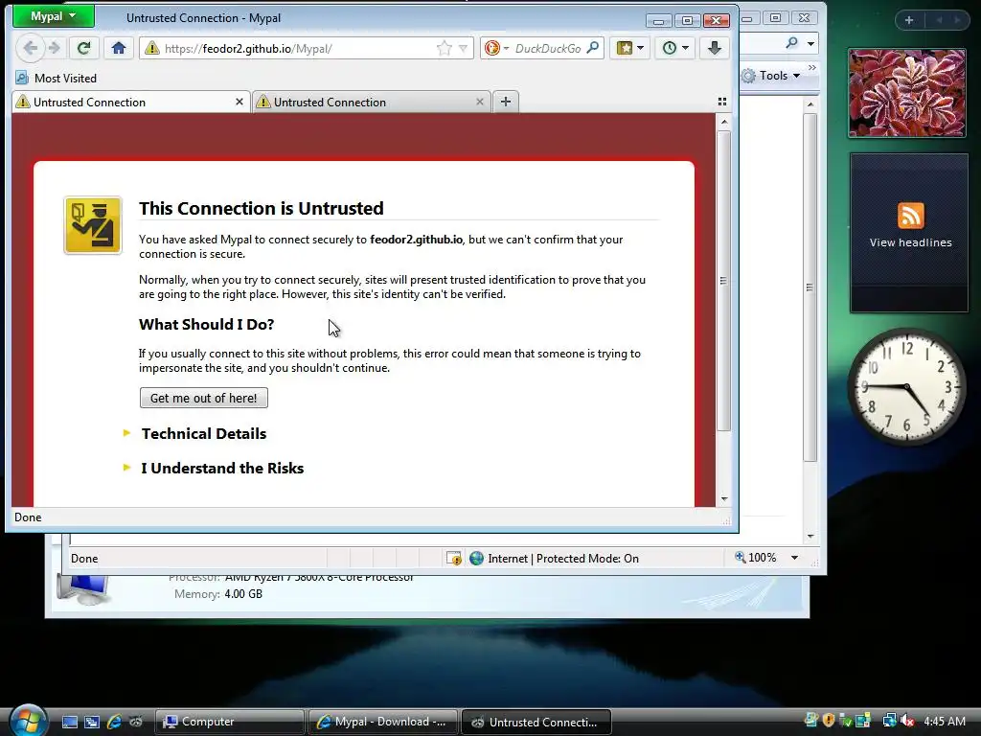Image resolution: width=981 pixels, height=736 pixels.
Task: Click the yellow passport officer warning image
Action: click(93, 225)
